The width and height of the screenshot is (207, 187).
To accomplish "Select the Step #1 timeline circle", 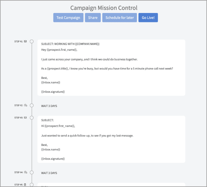I will (32, 41).
